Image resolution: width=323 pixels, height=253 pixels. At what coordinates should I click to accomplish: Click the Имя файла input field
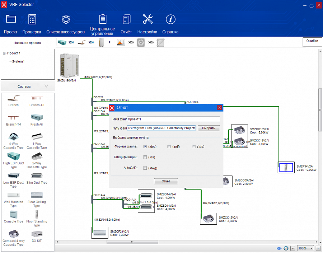click(174, 119)
